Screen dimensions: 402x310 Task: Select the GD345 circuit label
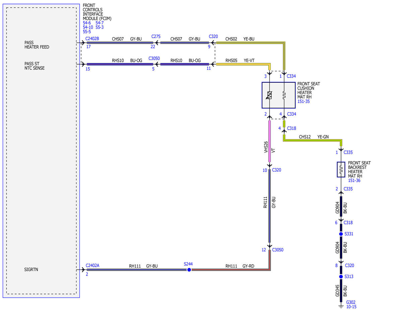coord(337,291)
